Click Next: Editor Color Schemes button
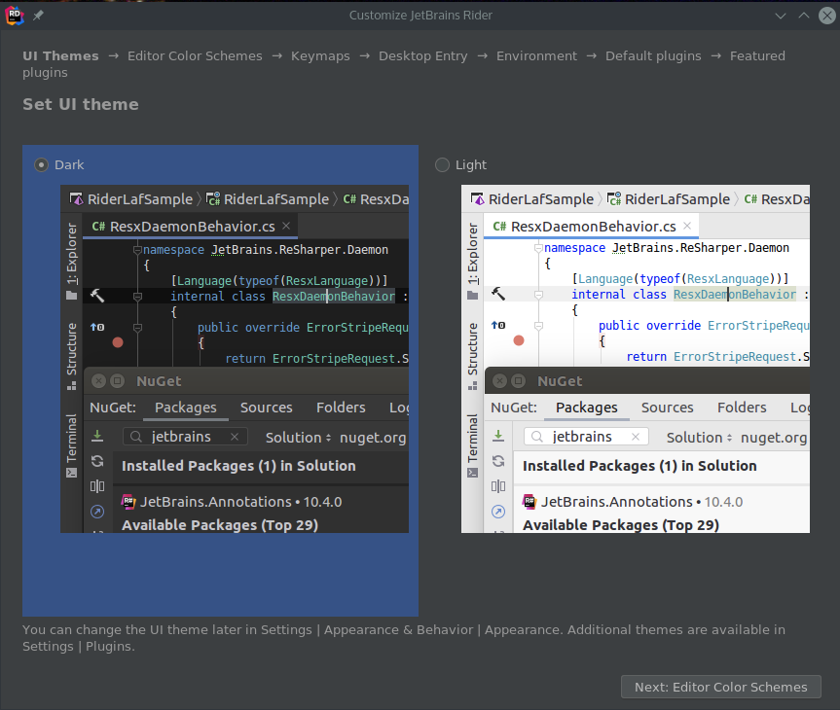 pos(720,687)
